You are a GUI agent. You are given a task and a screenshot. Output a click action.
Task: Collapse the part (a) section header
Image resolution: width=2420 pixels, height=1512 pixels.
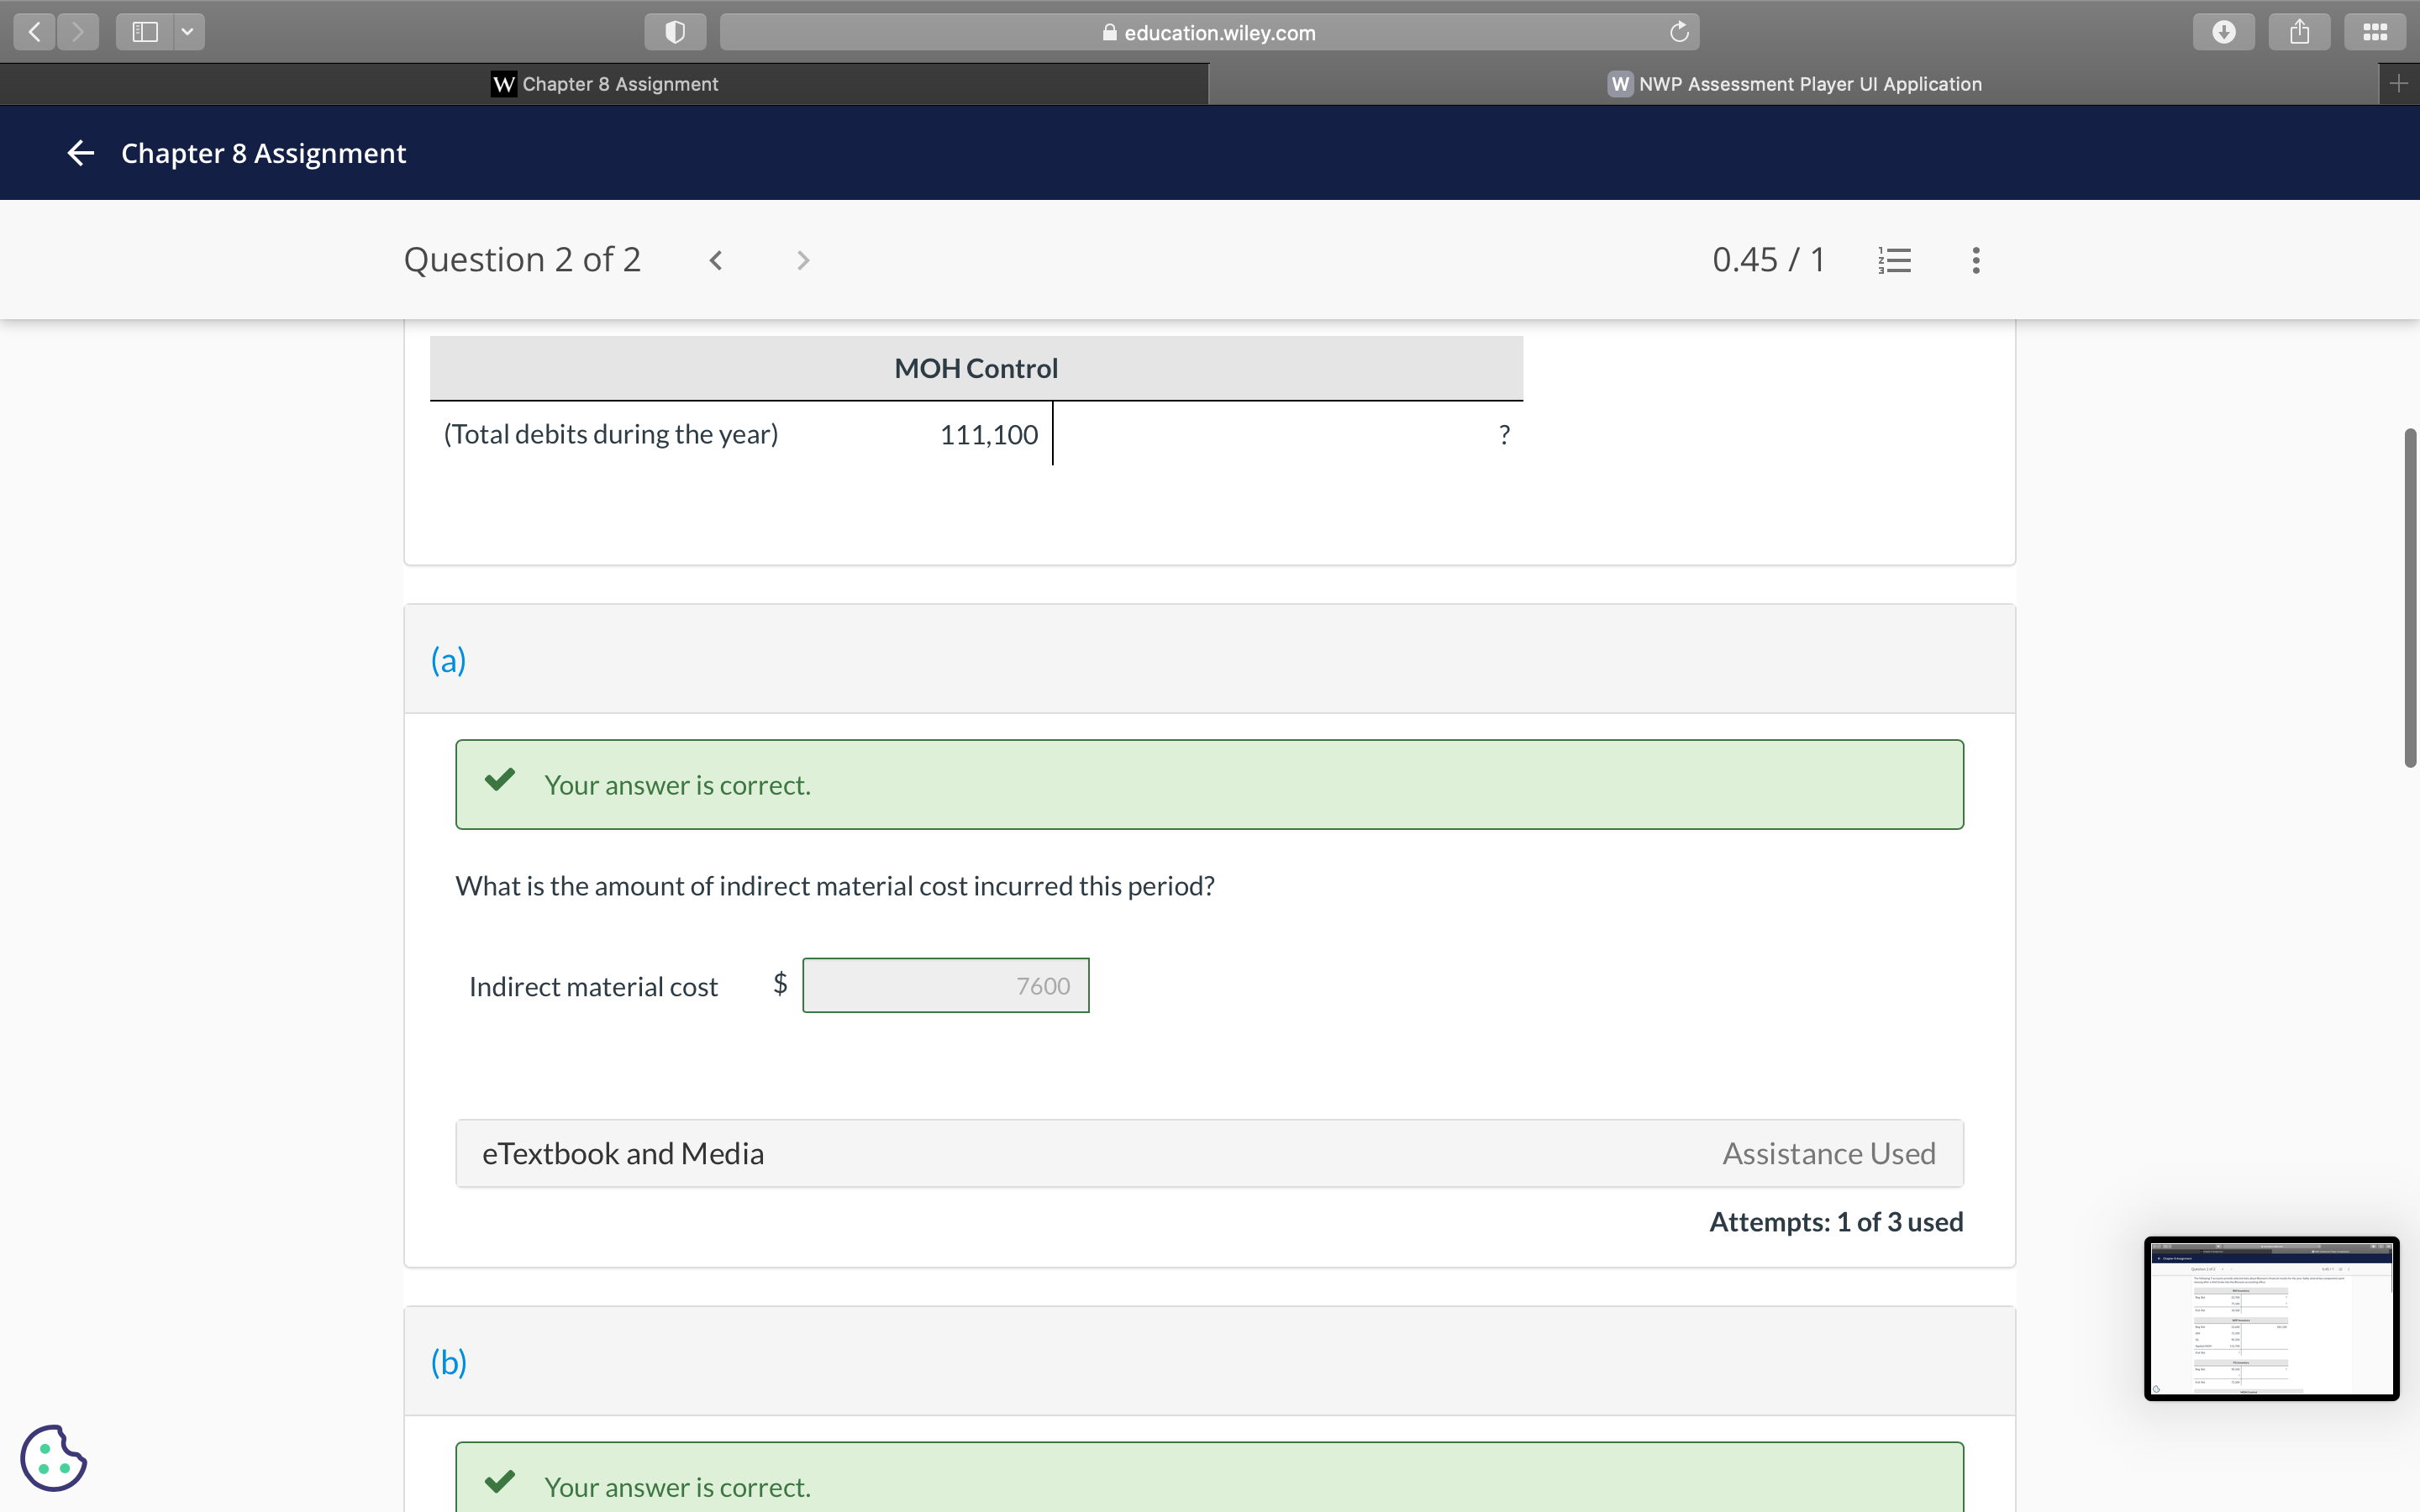tap(449, 660)
